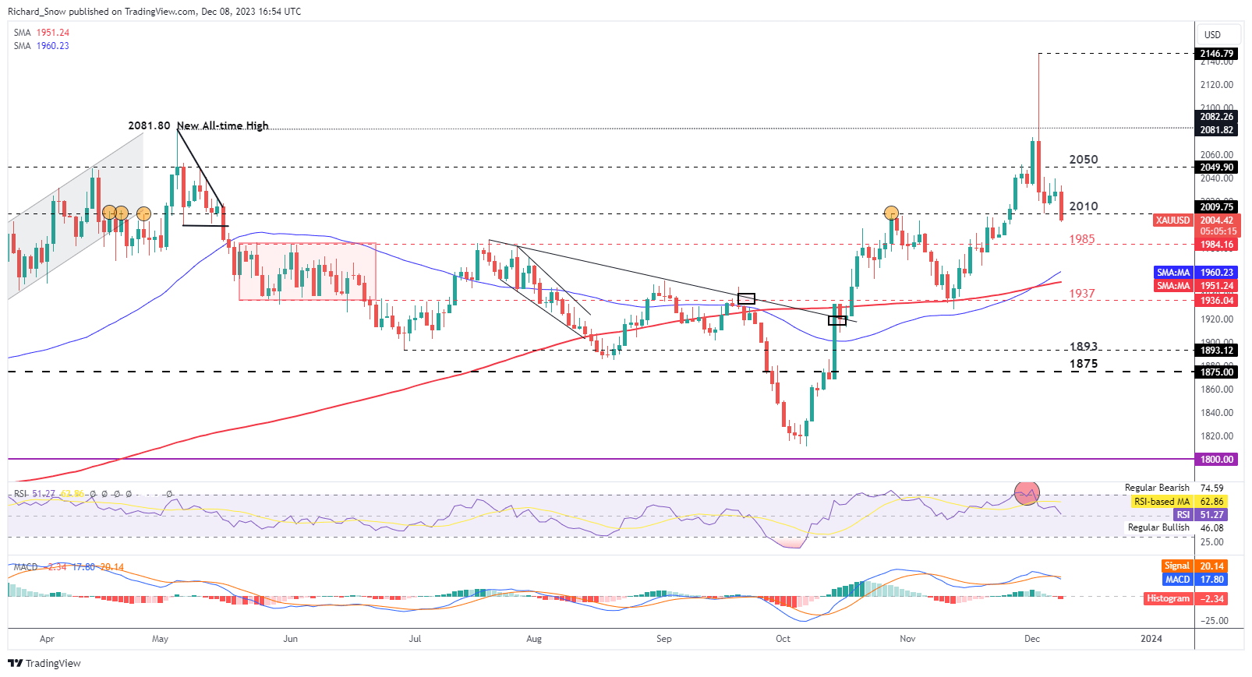Viewport: 1252px width, 677px height.
Task: Click the 2081.82 price label
Action: (x=1216, y=130)
